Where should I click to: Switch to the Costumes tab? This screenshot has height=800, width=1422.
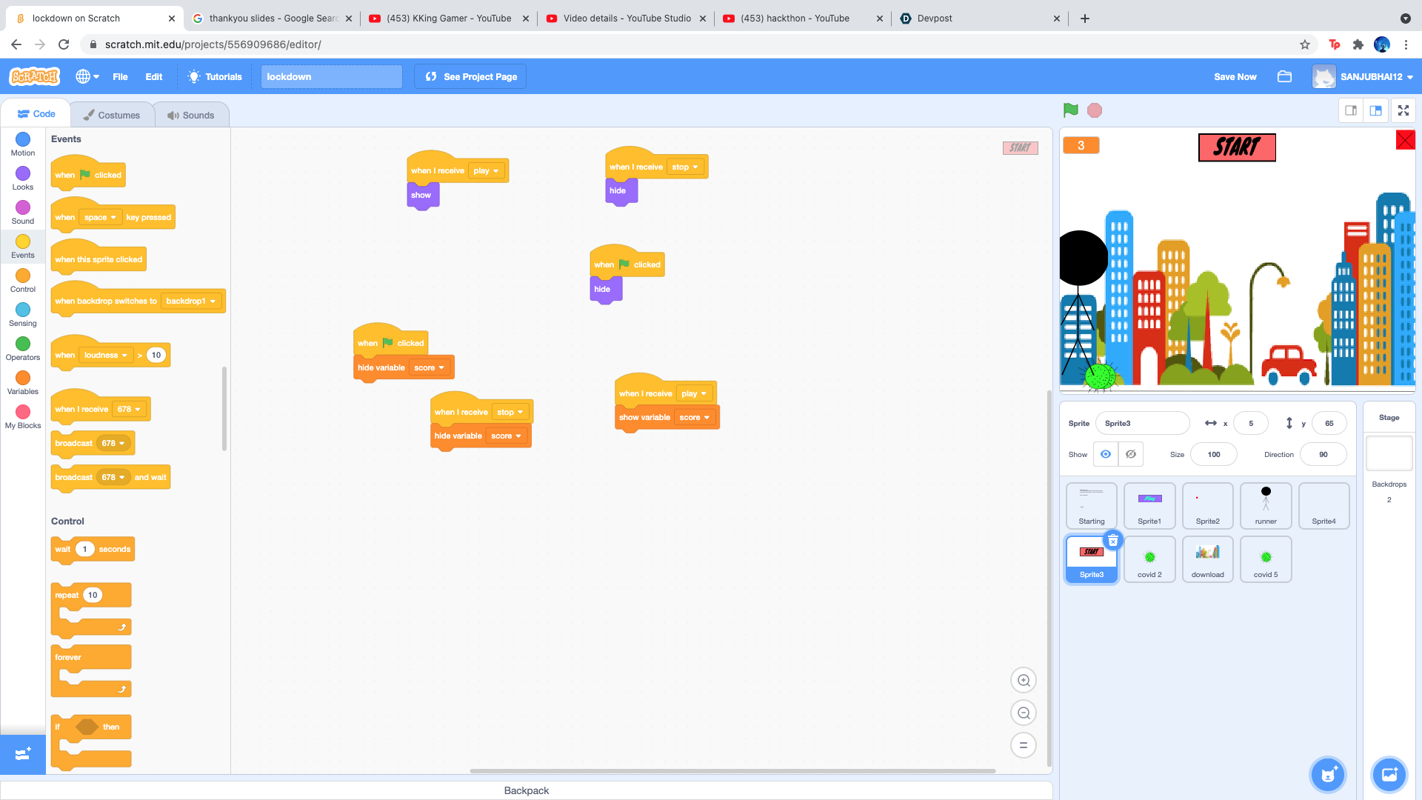(112, 115)
